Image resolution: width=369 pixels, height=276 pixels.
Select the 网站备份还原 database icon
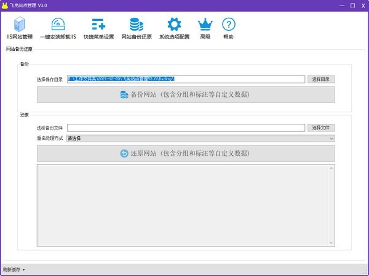pos(137,28)
